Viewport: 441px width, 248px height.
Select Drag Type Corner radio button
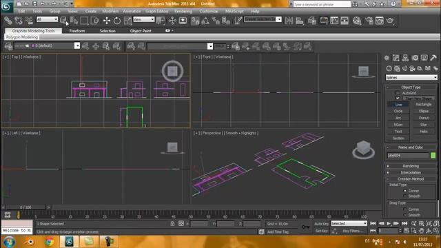405,209
